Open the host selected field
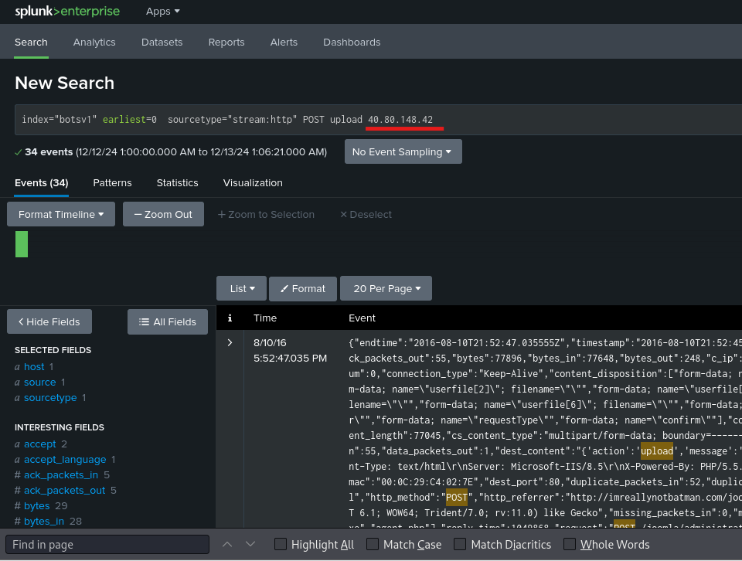Screen dimensions: 742x561 34,366
